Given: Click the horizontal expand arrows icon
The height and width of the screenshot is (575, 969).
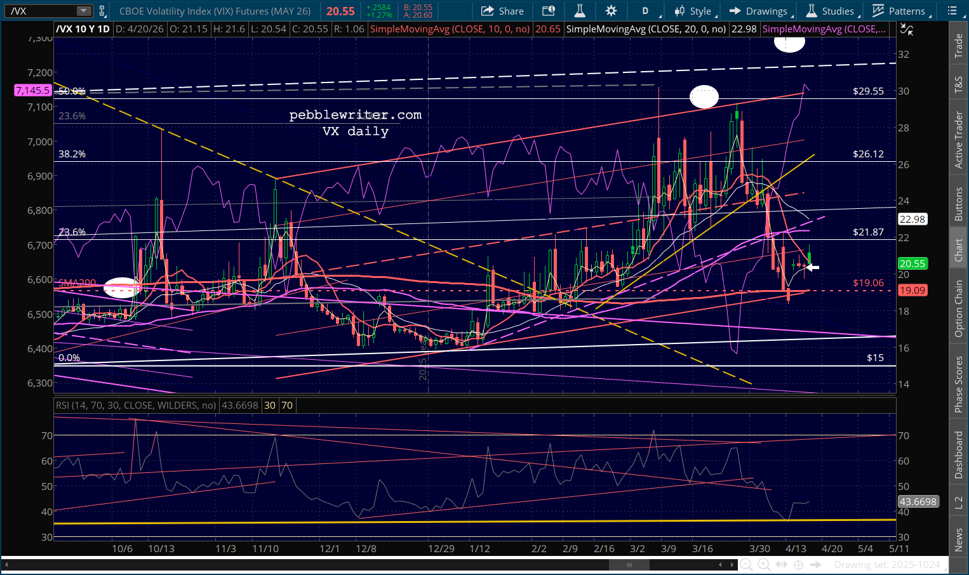Looking at the screenshot, I should [x=782, y=564].
